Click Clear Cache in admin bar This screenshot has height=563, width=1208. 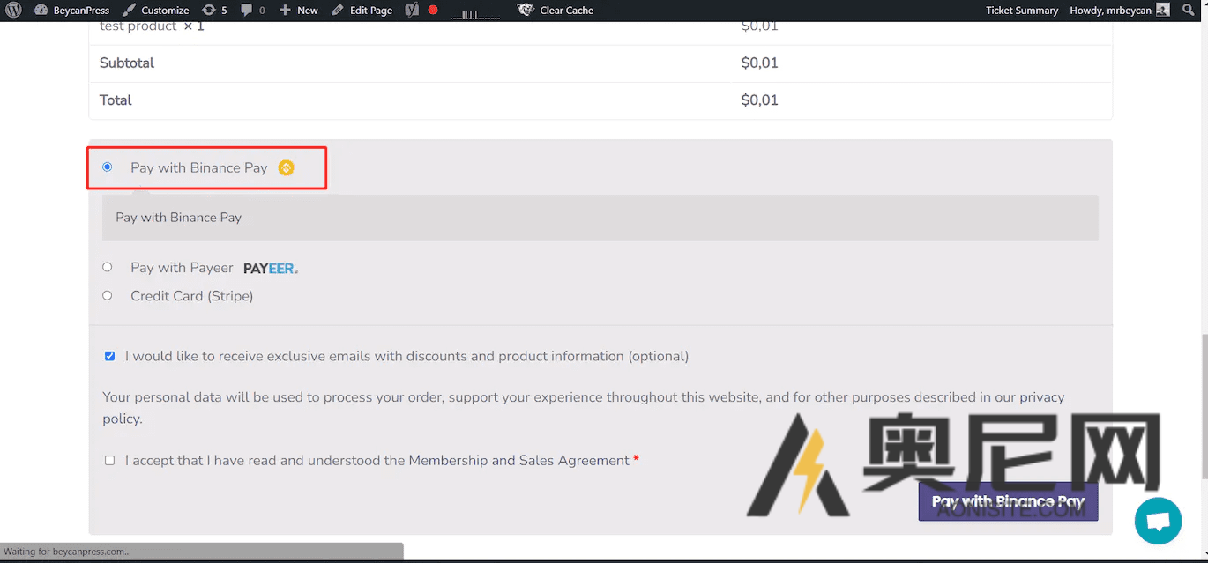556,11
